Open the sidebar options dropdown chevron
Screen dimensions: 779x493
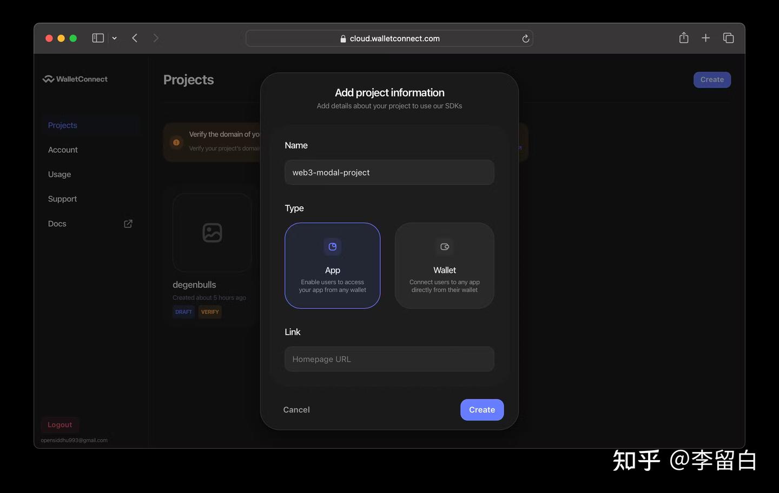pos(114,38)
